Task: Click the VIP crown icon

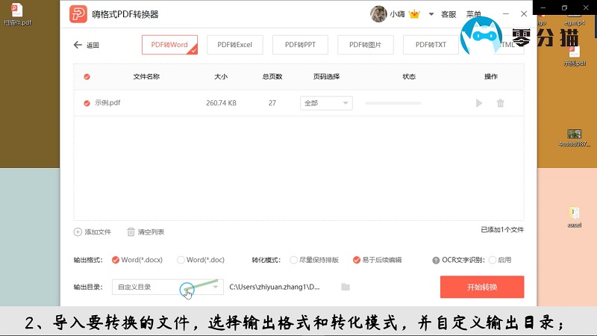Action: (x=414, y=14)
